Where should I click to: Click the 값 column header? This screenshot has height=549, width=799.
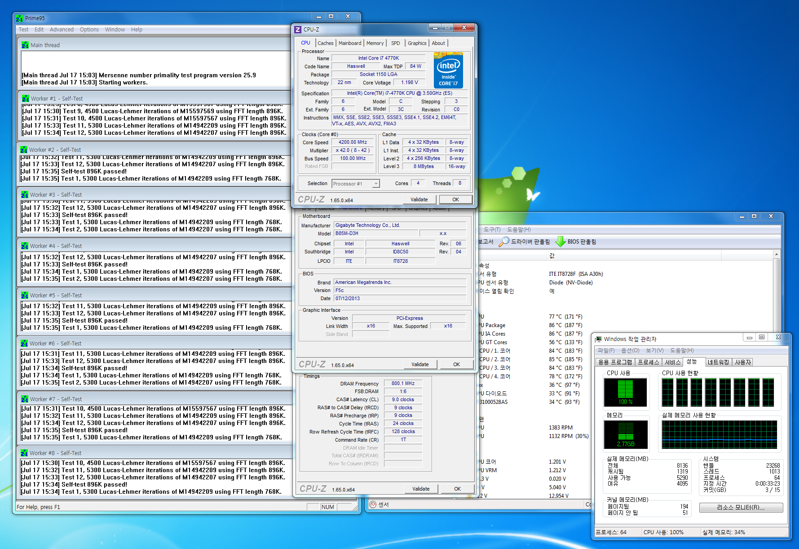pos(633,255)
